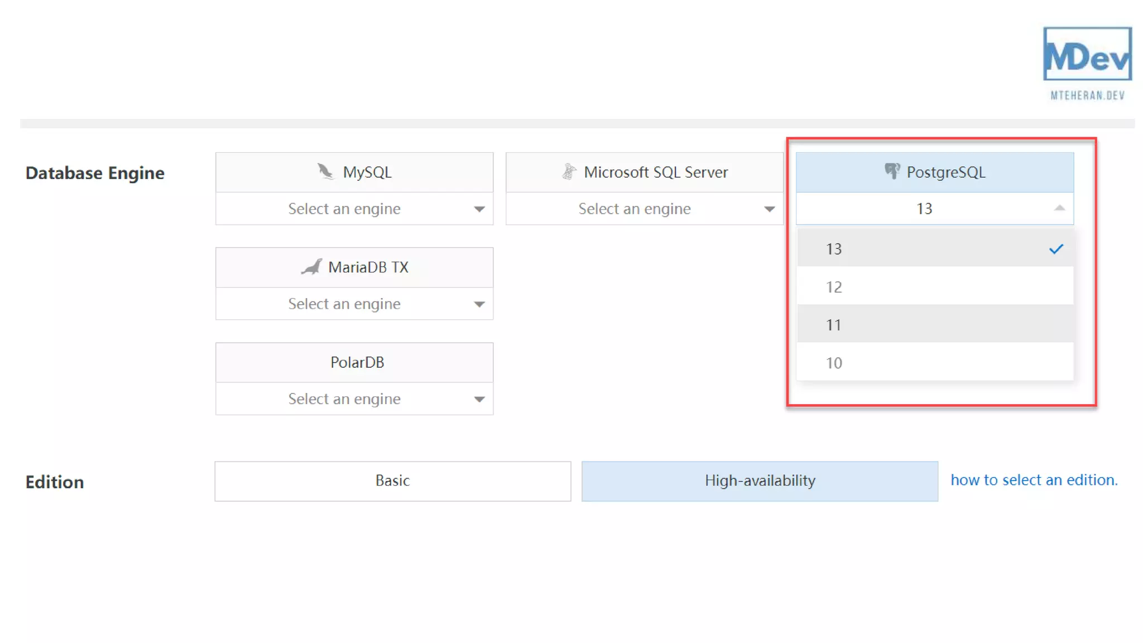Viewport: 1143px width, 643px height.
Task: Click the MDev logo
Action: tap(1087, 54)
